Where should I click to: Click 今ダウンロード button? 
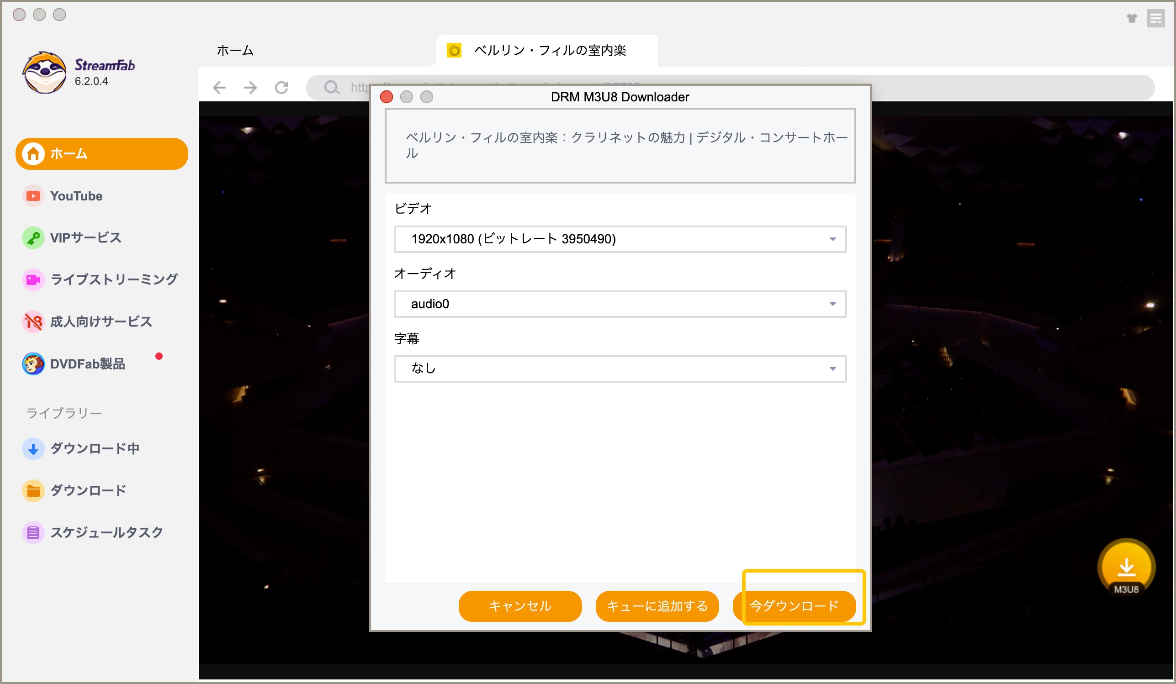click(794, 606)
